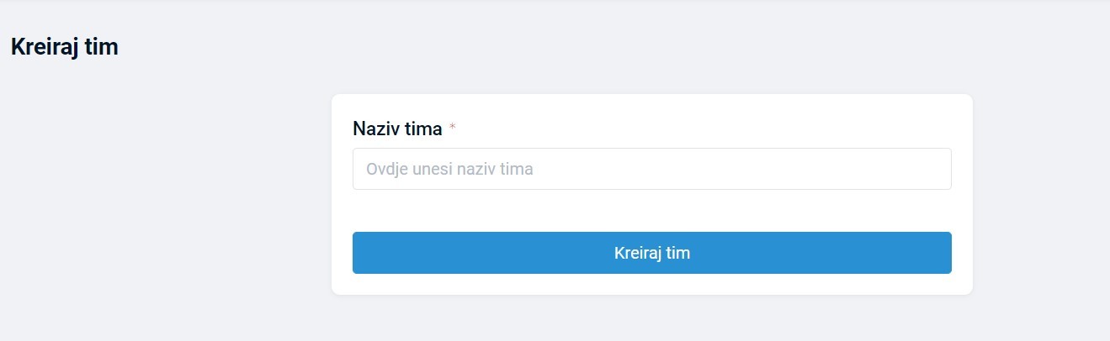Click the white Kreiraj tim button text
The height and width of the screenshot is (341, 1110).
652,253
